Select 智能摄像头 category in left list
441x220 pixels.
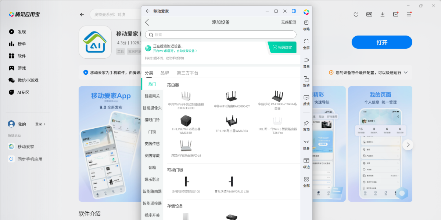(x=152, y=108)
